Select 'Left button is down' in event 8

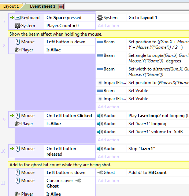66,42
